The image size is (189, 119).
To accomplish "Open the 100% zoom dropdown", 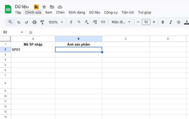I will pyautogui.click(x=56, y=22).
